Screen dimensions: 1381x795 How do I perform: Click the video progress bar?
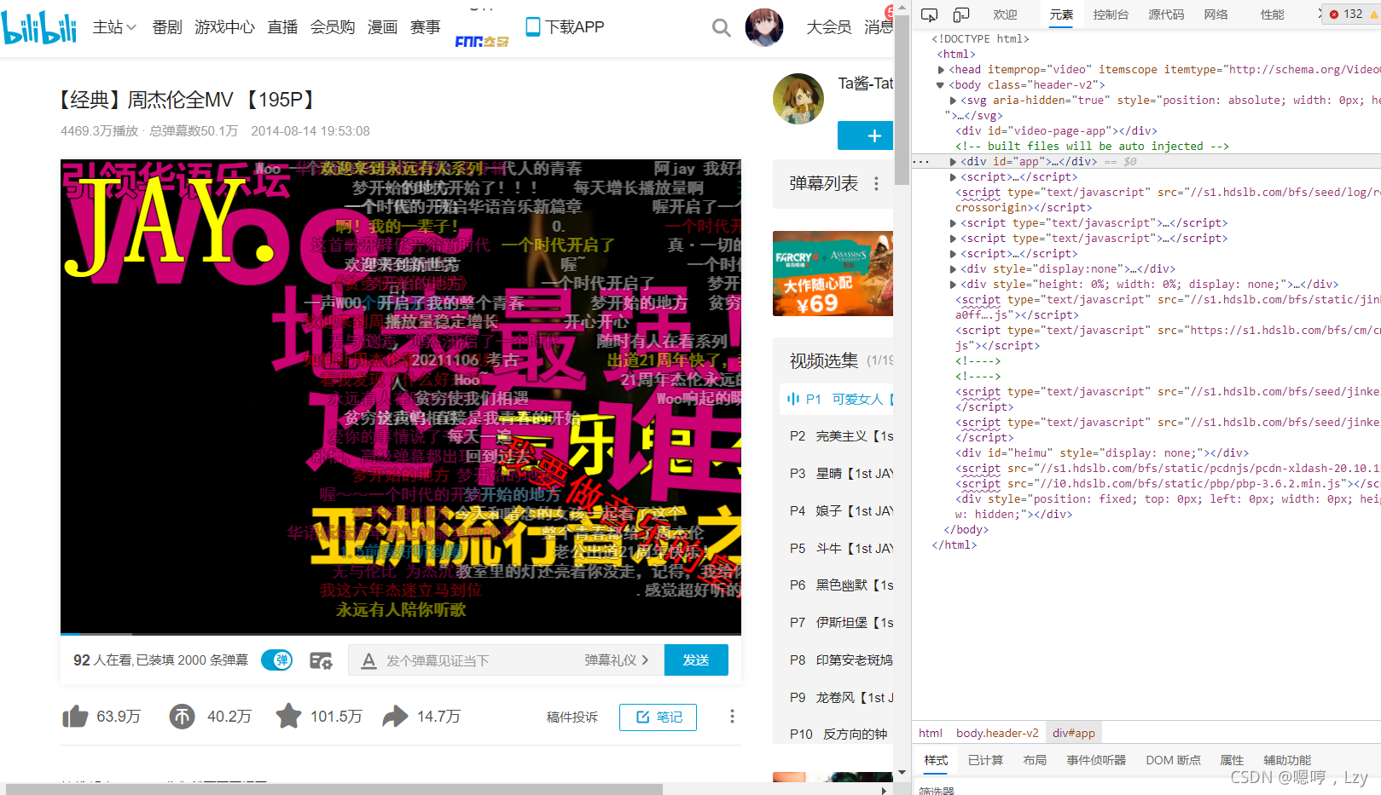[x=401, y=634]
